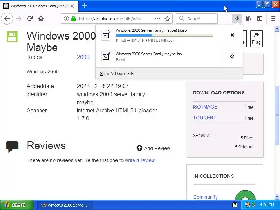Open the Community collection link
Image resolution: width=280 pixels, height=210 pixels.
coord(205,197)
